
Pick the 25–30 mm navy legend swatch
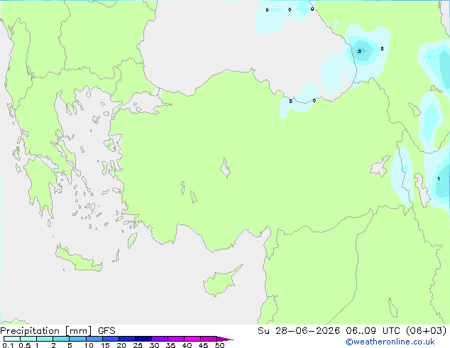click(x=143, y=339)
